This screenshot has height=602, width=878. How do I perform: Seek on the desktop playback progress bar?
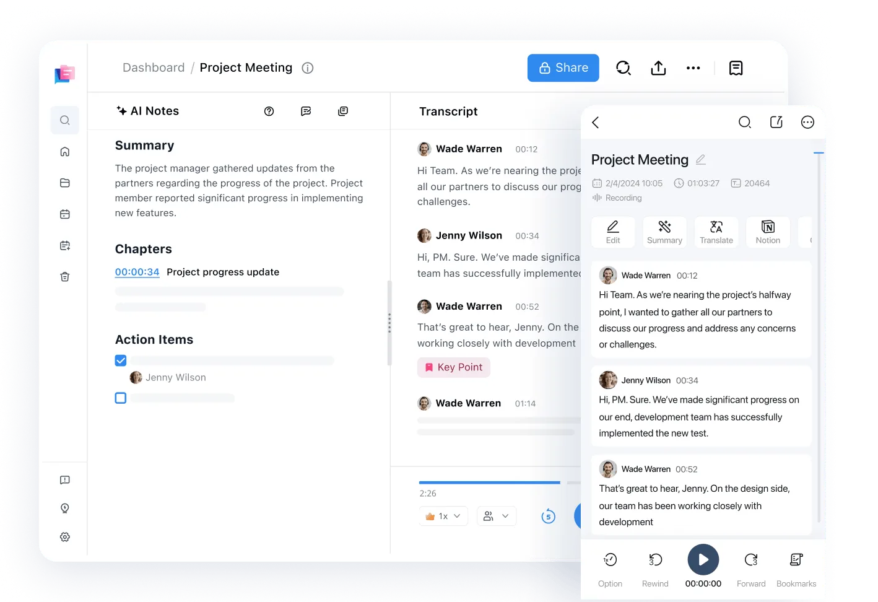499,482
